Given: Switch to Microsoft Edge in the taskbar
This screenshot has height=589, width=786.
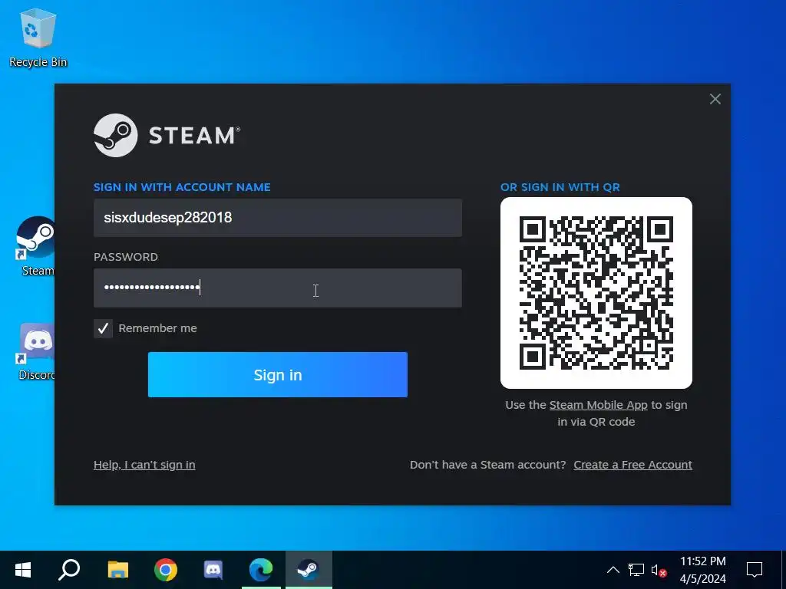Looking at the screenshot, I should [261, 570].
